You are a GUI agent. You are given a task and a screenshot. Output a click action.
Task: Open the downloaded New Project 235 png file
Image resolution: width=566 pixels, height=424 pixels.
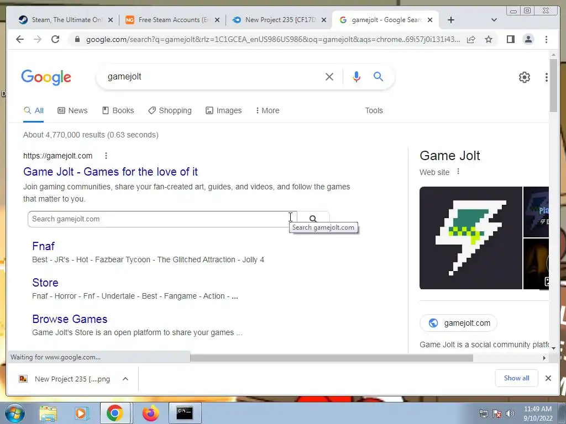[65, 379]
